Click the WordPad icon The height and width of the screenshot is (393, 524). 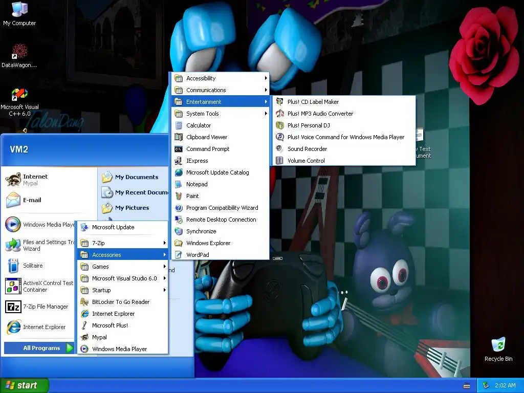pos(179,255)
